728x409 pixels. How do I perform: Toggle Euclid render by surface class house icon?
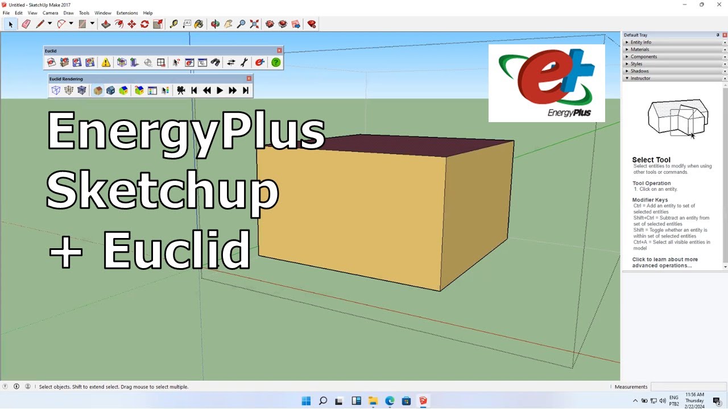[98, 90]
